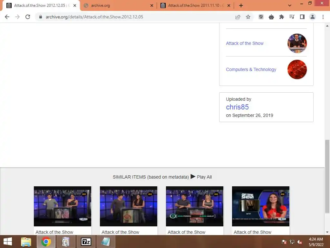Click the page's vertical scrollbar thumb

point(327,176)
